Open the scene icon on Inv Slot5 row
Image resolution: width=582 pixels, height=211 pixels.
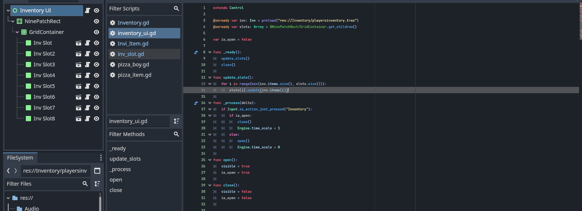click(x=79, y=86)
